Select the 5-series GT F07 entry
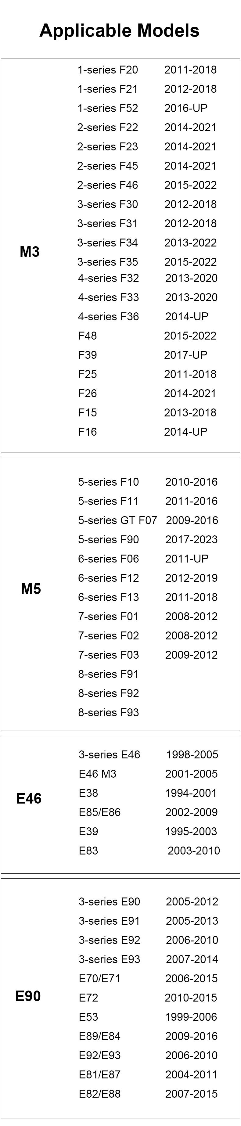 (117, 520)
